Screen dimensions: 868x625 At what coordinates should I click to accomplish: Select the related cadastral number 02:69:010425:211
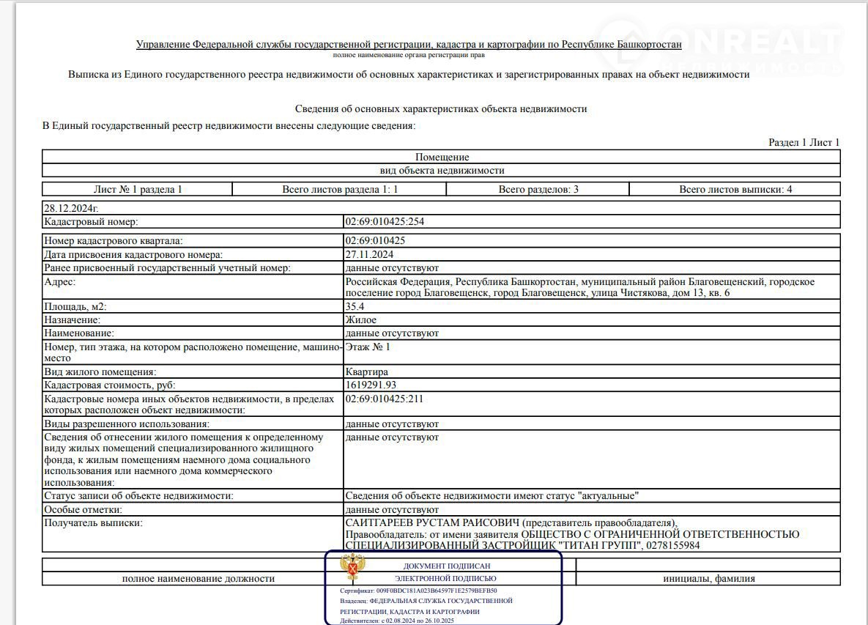384,399
